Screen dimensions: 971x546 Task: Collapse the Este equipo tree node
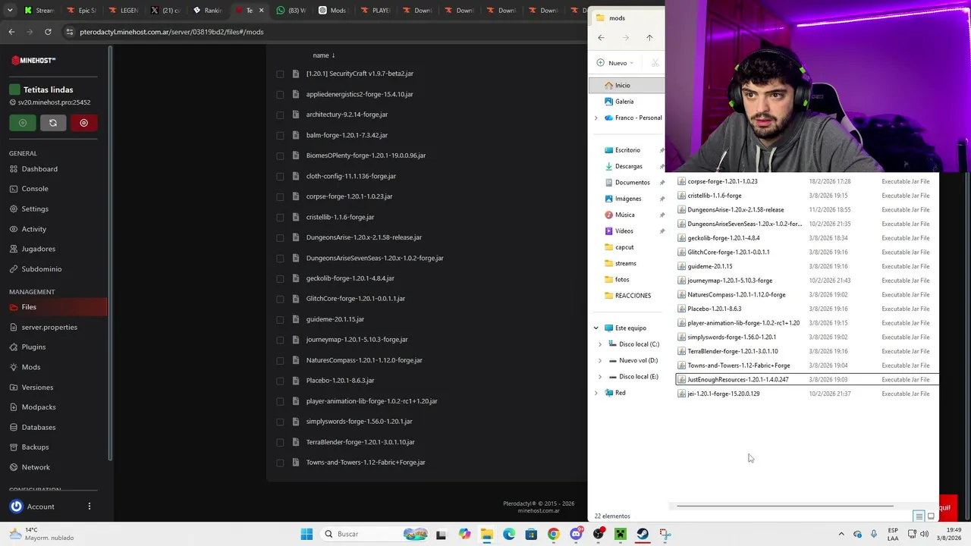[x=595, y=328]
